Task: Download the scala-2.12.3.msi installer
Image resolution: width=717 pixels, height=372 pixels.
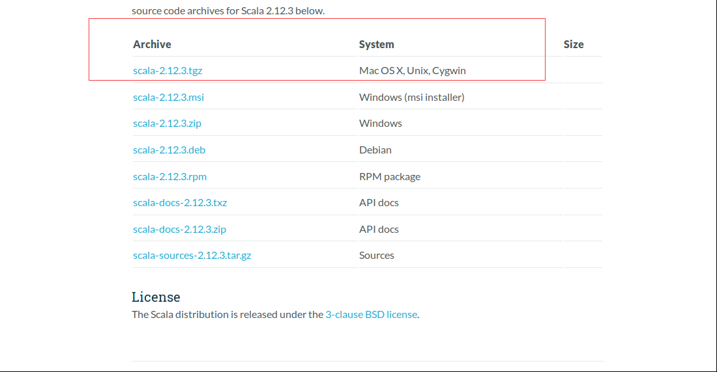Action: tap(168, 97)
